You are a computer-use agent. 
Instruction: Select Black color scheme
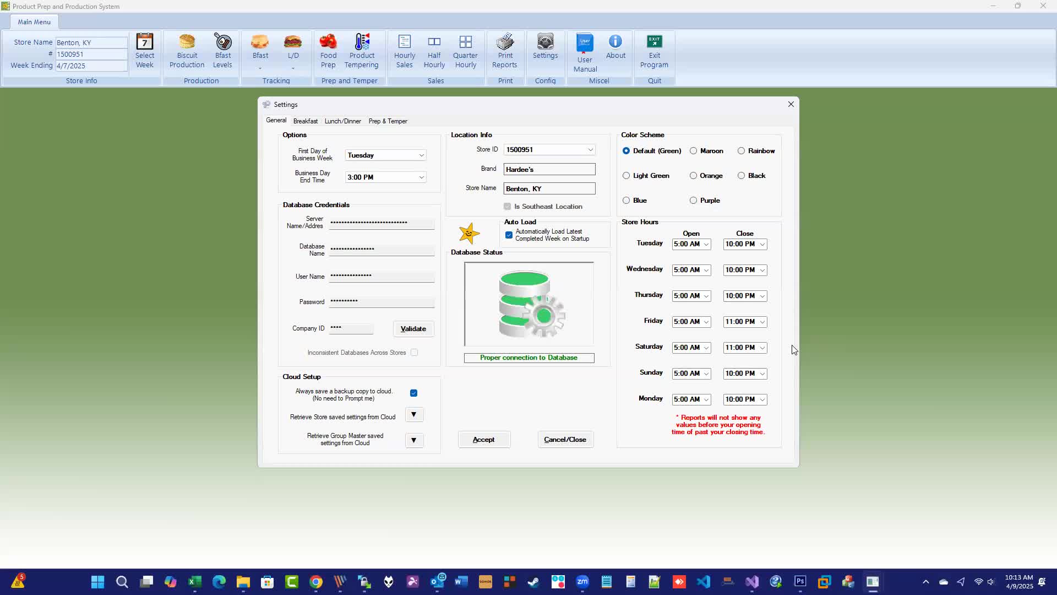click(x=742, y=176)
